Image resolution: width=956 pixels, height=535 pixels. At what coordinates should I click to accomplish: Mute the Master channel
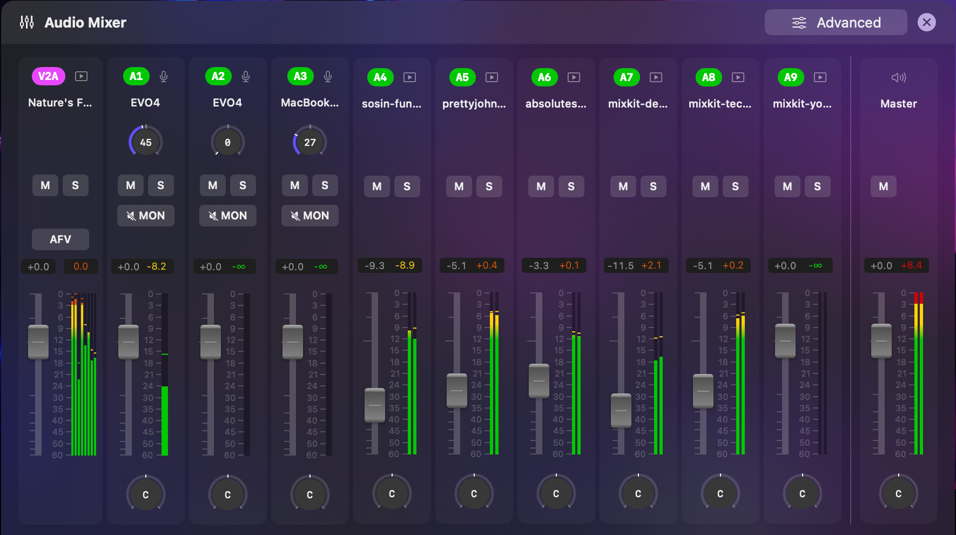pyautogui.click(x=884, y=186)
